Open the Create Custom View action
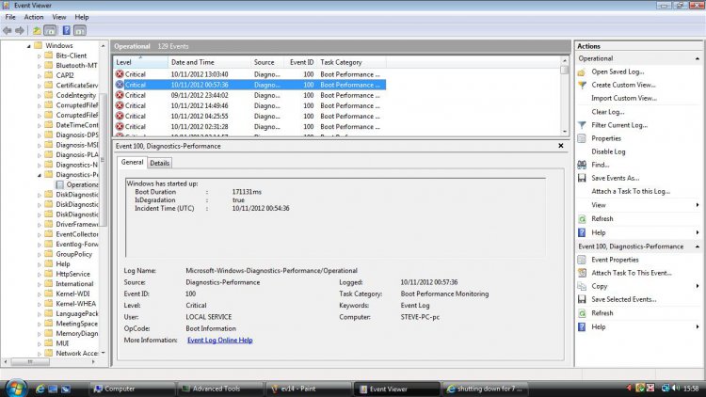Screen dimensions: 706x397 click(623, 85)
